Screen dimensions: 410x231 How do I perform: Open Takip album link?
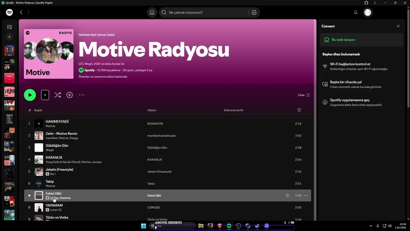[x=151, y=184]
